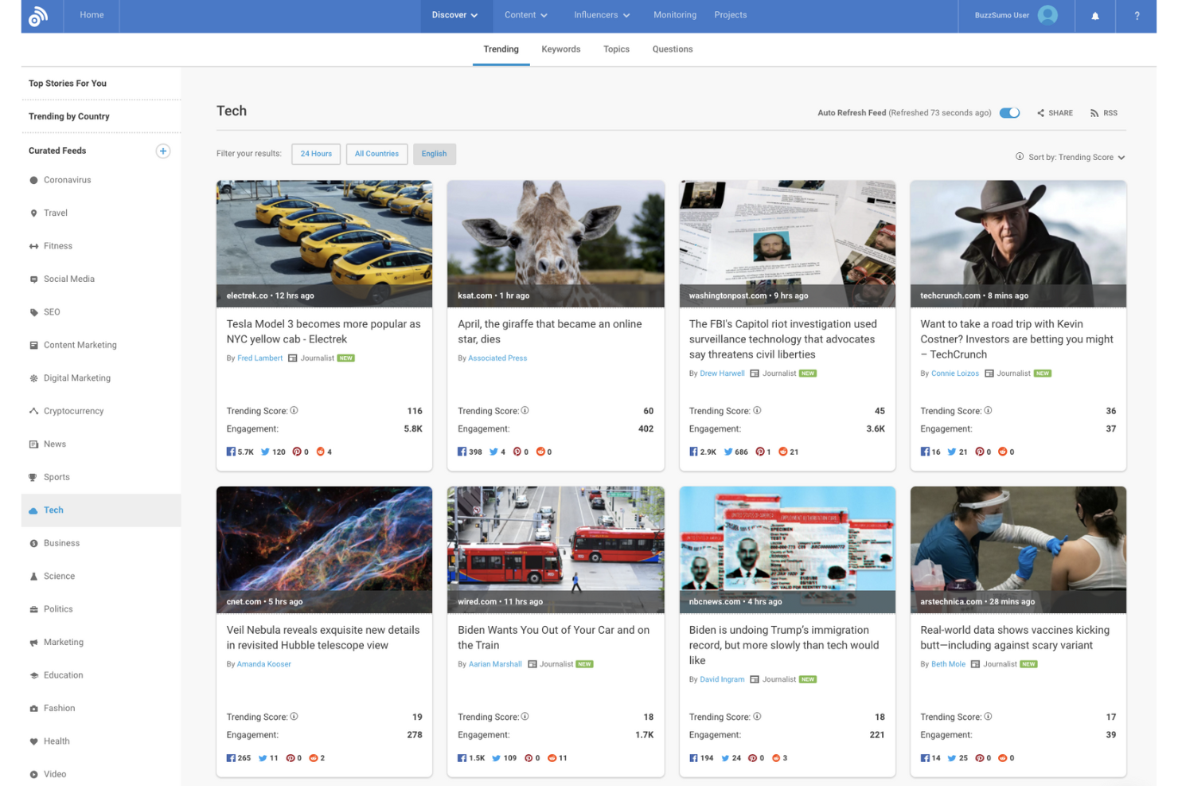
Task: Add a new curated feed with plus icon
Action: tap(163, 151)
